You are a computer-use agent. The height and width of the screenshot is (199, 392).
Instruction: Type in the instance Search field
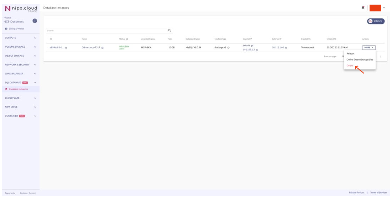pyautogui.click(x=107, y=31)
